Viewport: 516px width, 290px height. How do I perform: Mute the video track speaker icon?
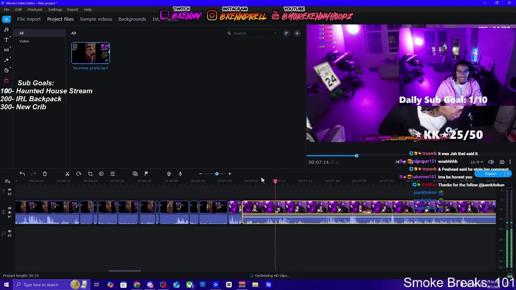click(x=10, y=212)
